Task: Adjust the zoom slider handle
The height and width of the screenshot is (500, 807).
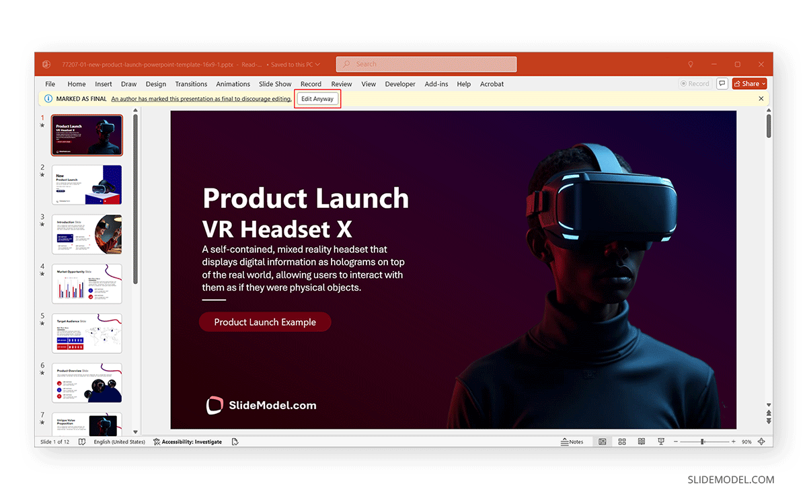Action: (x=702, y=441)
